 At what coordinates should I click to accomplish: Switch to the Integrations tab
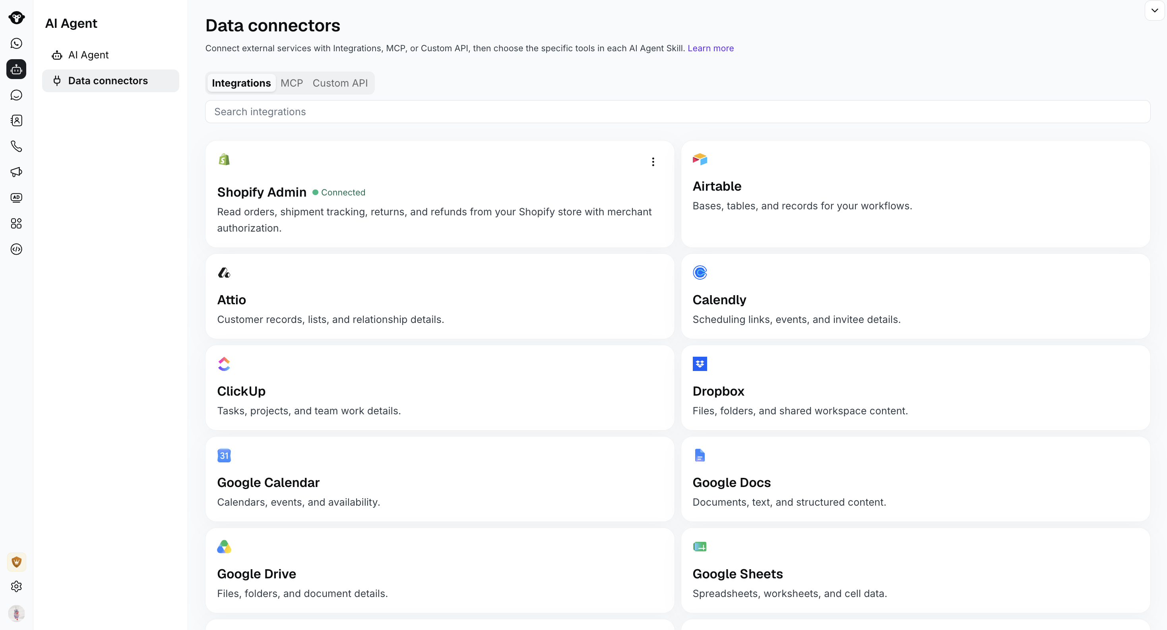point(241,83)
